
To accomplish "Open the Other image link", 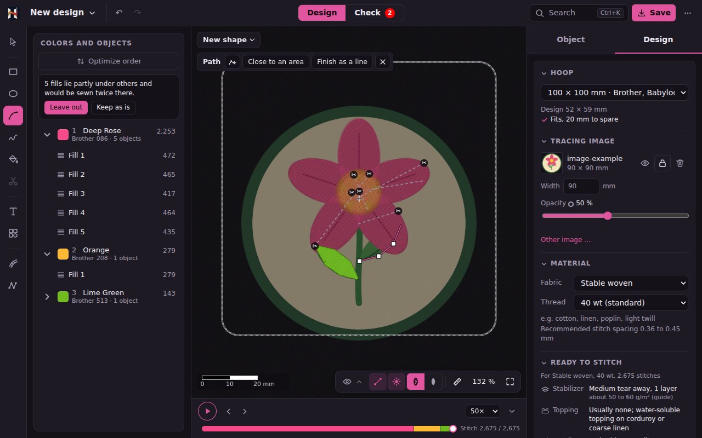I will pos(565,240).
